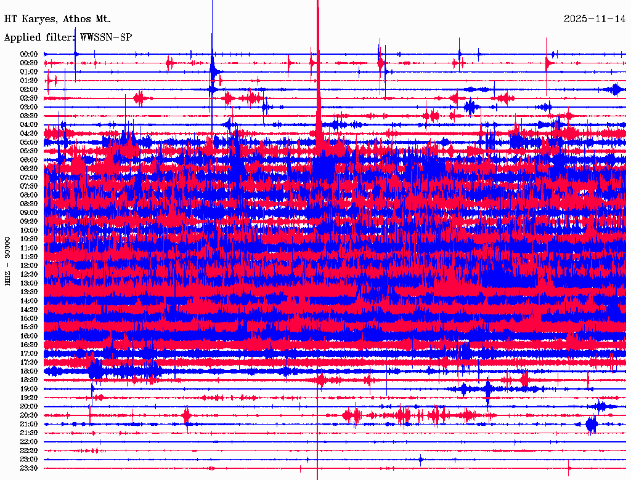Select the '02:30' time label

point(29,98)
